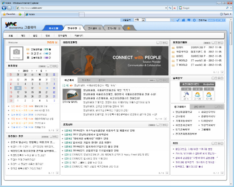
Task: Open the 커뮤니티 menu item
Action: 79,36
